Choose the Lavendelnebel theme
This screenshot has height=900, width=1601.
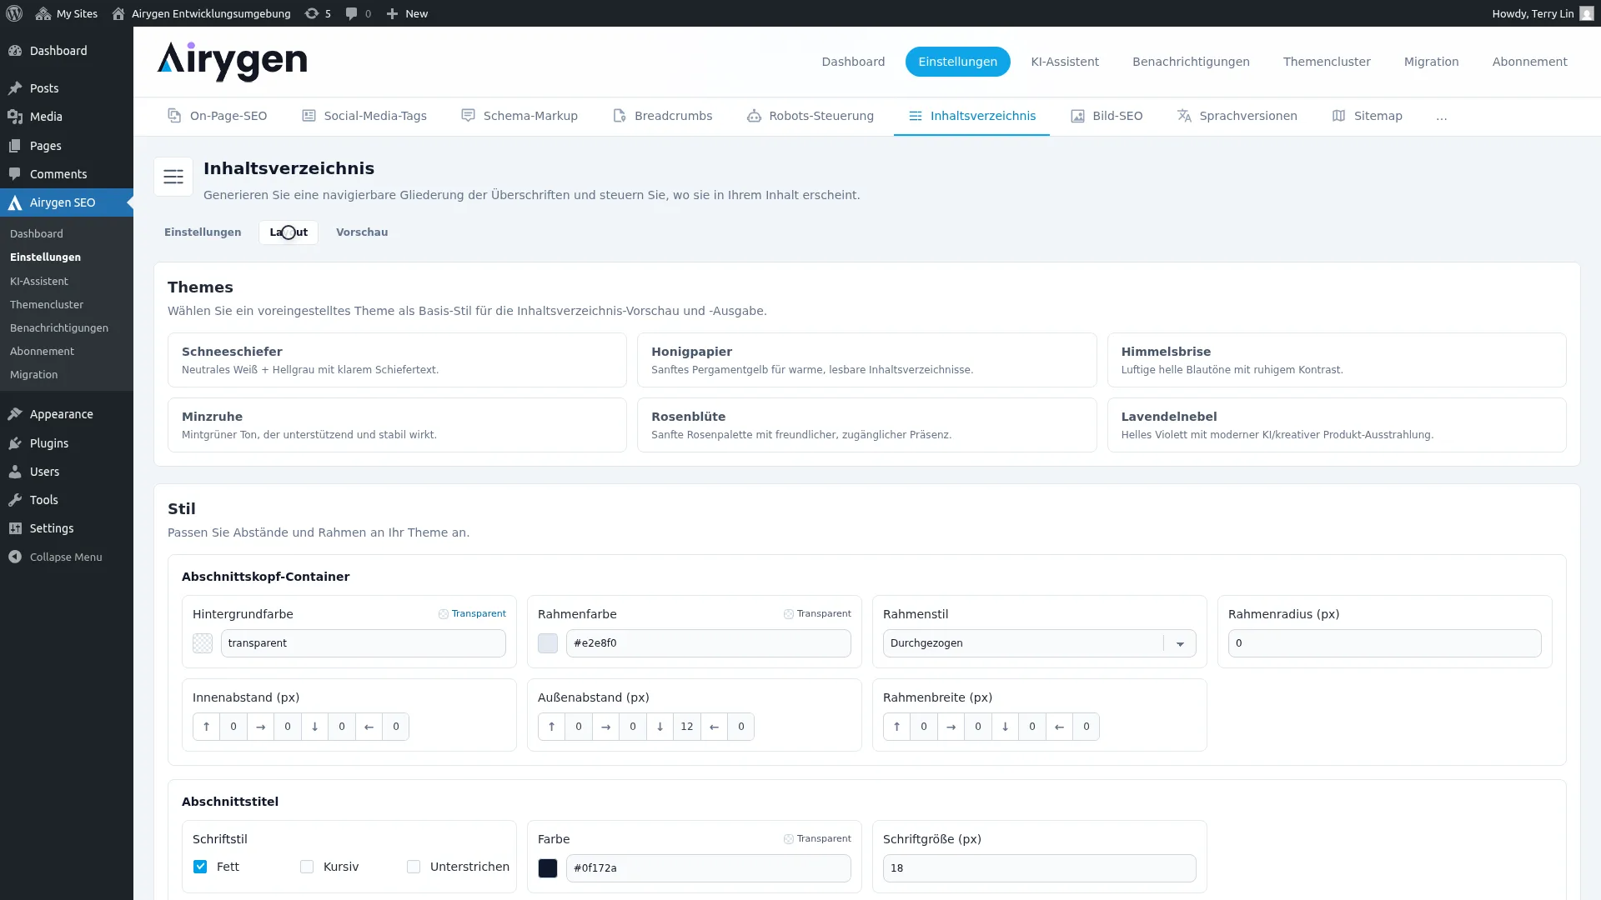pyautogui.click(x=1337, y=425)
